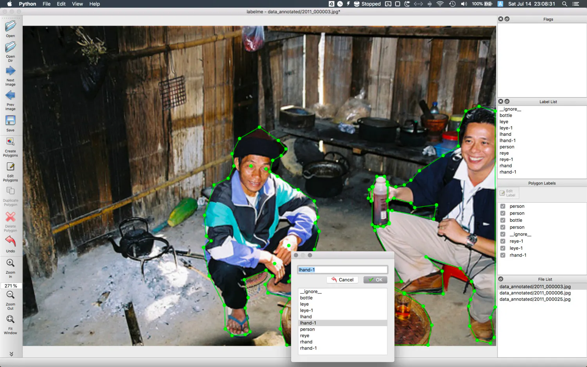587x367 pixels.
Task: Float the File List dock panel
Action: click(x=501, y=279)
